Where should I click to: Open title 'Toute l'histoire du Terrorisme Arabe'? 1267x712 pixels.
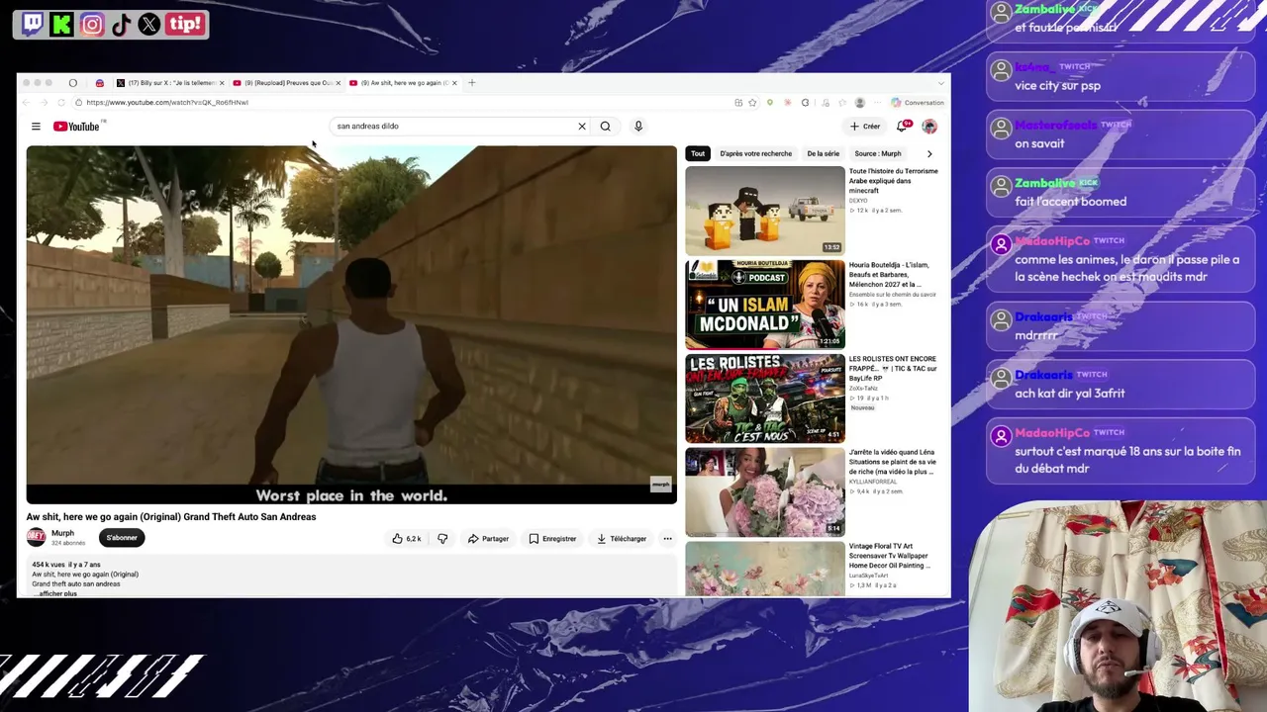pos(893,181)
